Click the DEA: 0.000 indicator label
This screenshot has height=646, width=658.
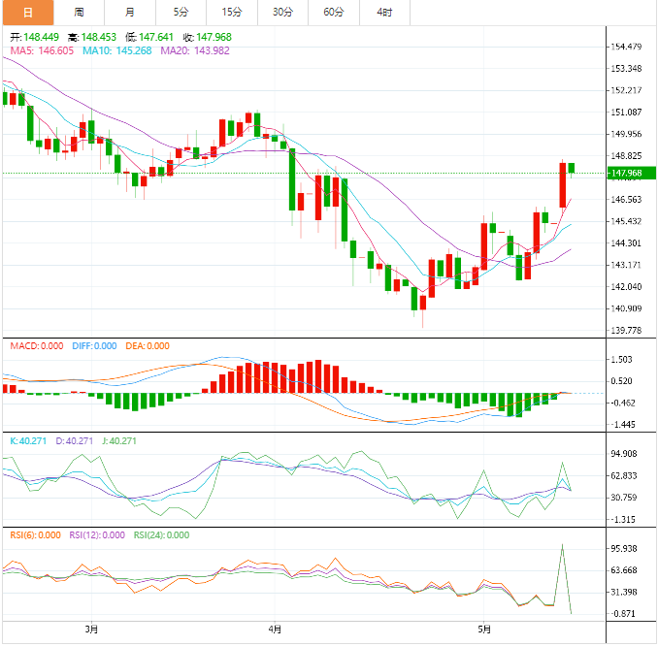point(148,346)
